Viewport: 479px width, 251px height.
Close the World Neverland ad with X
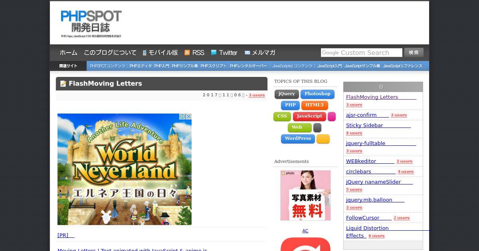coord(188,117)
